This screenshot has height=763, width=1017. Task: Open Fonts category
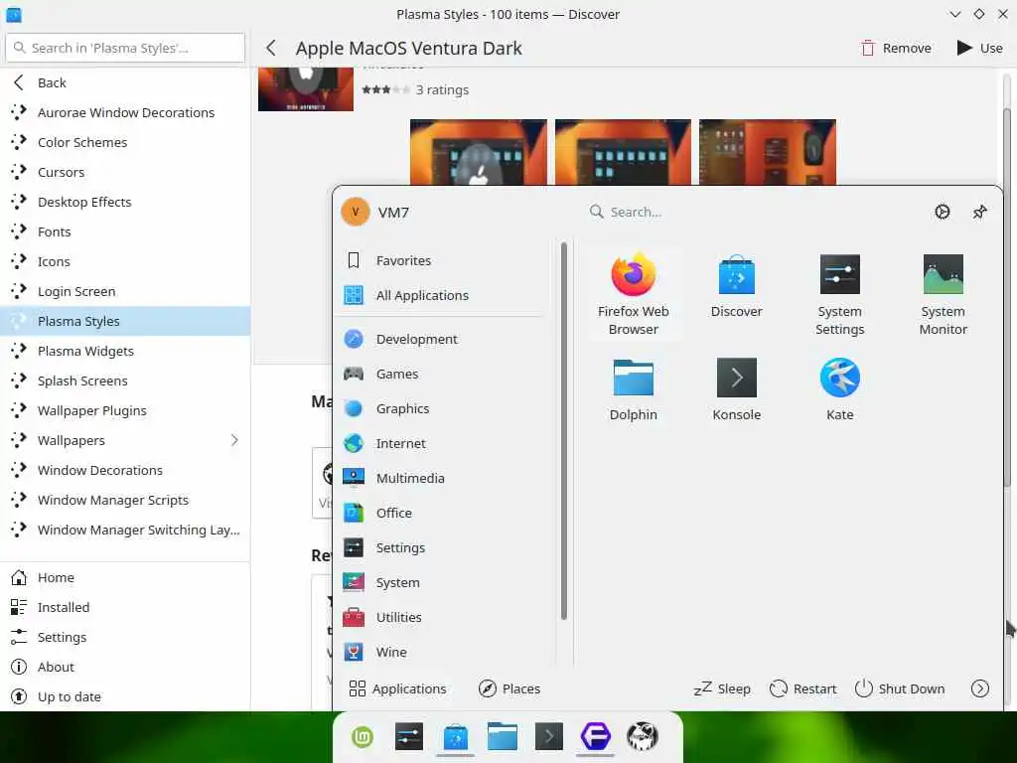[124, 231]
